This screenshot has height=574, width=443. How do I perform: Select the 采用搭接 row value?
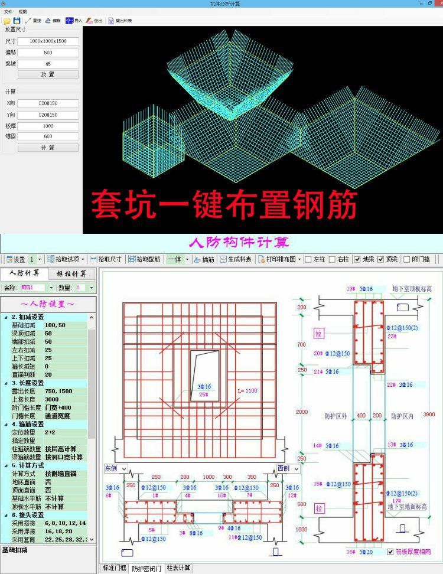(65, 523)
